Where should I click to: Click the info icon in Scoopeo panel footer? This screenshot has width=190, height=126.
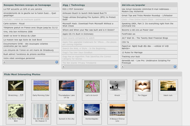[x=57, y=62]
